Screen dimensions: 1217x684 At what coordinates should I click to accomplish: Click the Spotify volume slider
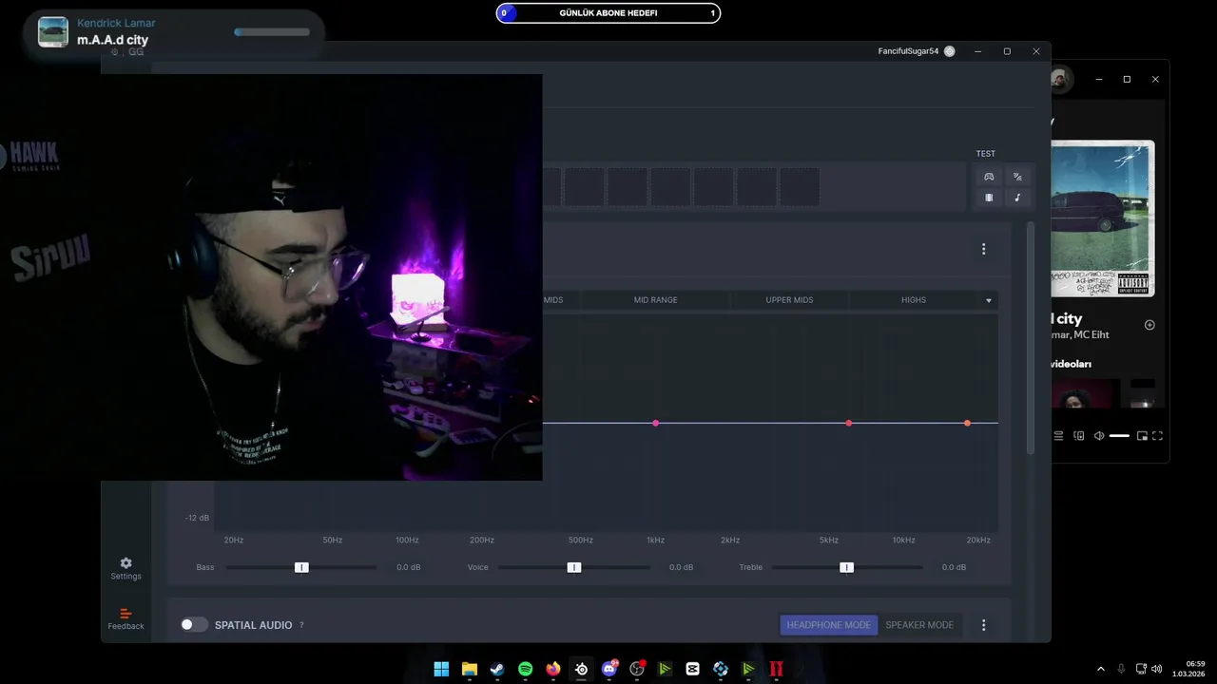click(1119, 436)
